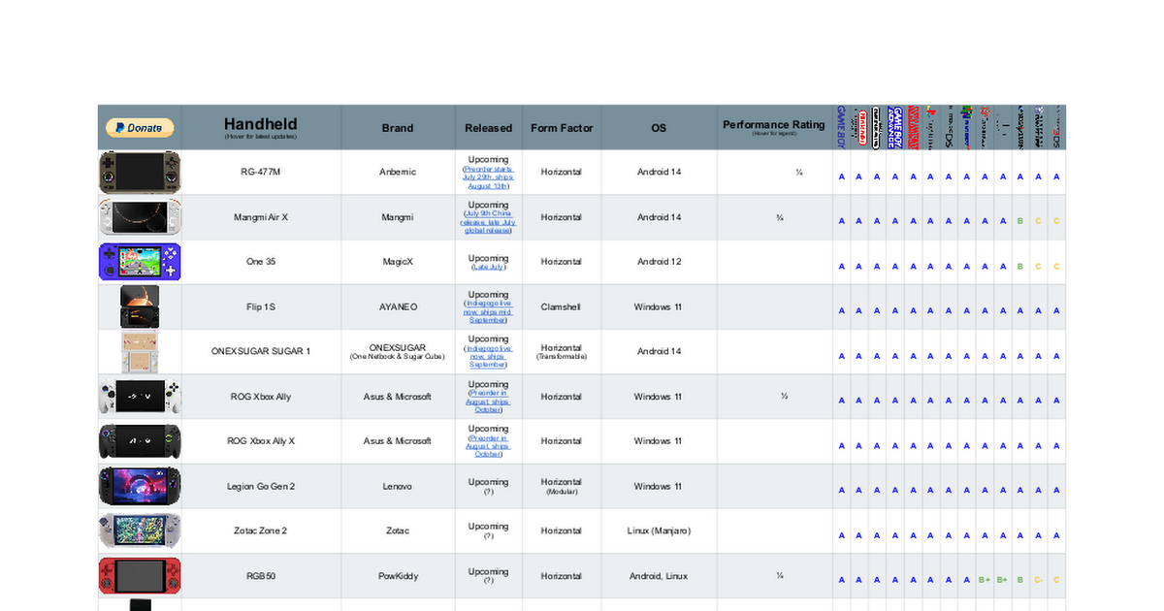The image size is (1164, 611).
Task: Open the white ROG Xbox Ally image
Action: point(140,397)
